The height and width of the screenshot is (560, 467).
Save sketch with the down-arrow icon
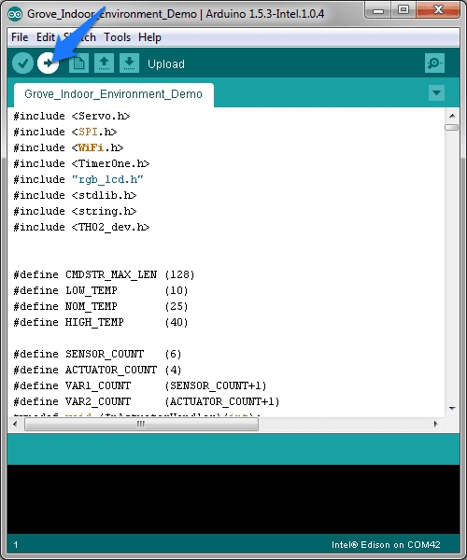(129, 63)
